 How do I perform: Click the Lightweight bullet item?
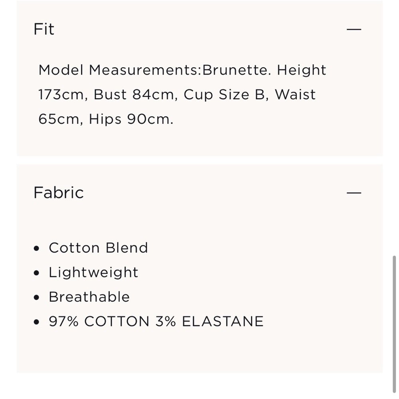[x=93, y=273]
